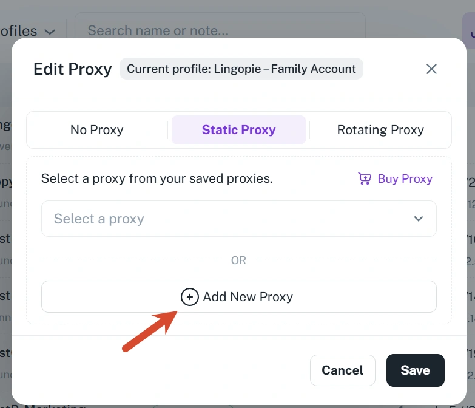The width and height of the screenshot is (475, 408).
Task: Save the proxy settings
Action: coord(416,370)
